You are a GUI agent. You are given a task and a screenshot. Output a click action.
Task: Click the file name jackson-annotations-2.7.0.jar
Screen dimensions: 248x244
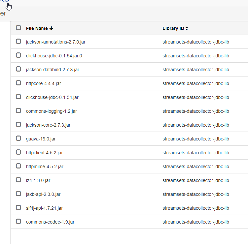point(56,42)
